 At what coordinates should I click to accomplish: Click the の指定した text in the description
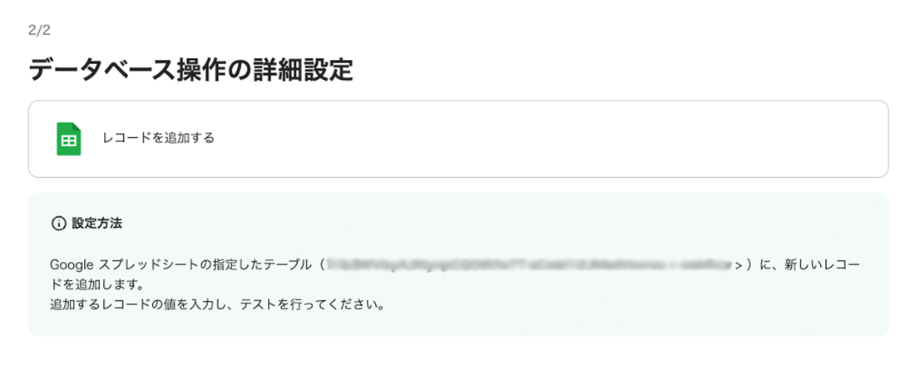pos(237,265)
